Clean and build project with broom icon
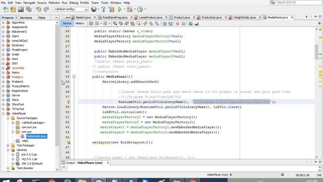 (x=112, y=9)
